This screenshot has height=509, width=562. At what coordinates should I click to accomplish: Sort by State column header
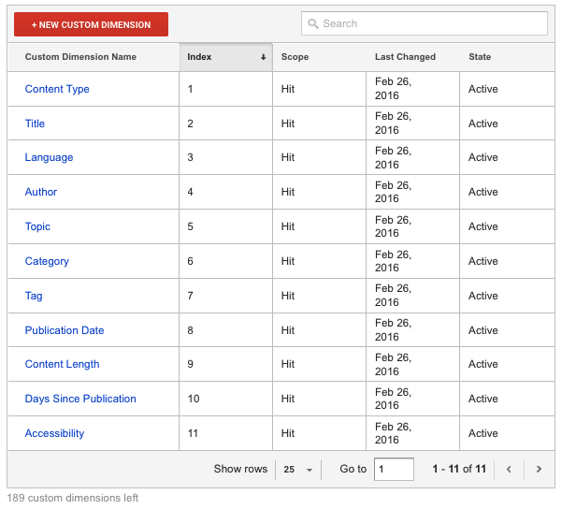(x=480, y=57)
